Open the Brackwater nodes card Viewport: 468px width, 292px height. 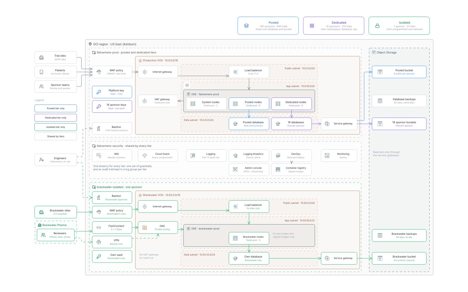click(x=249, y=238)
